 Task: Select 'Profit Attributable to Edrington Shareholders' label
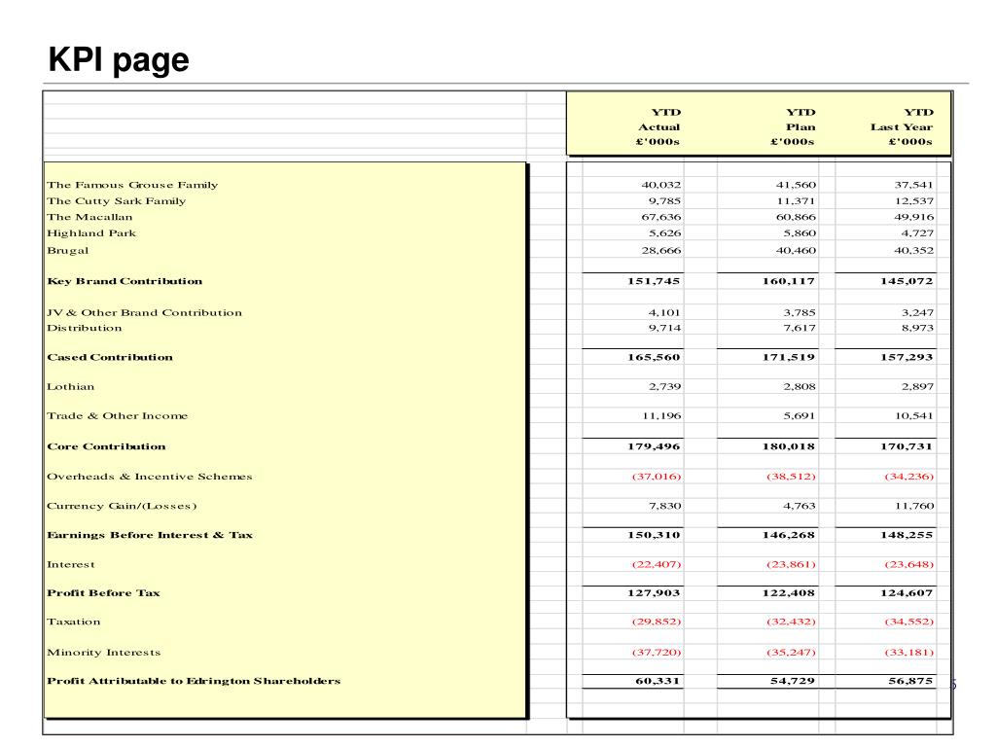(x=194, y=681)
